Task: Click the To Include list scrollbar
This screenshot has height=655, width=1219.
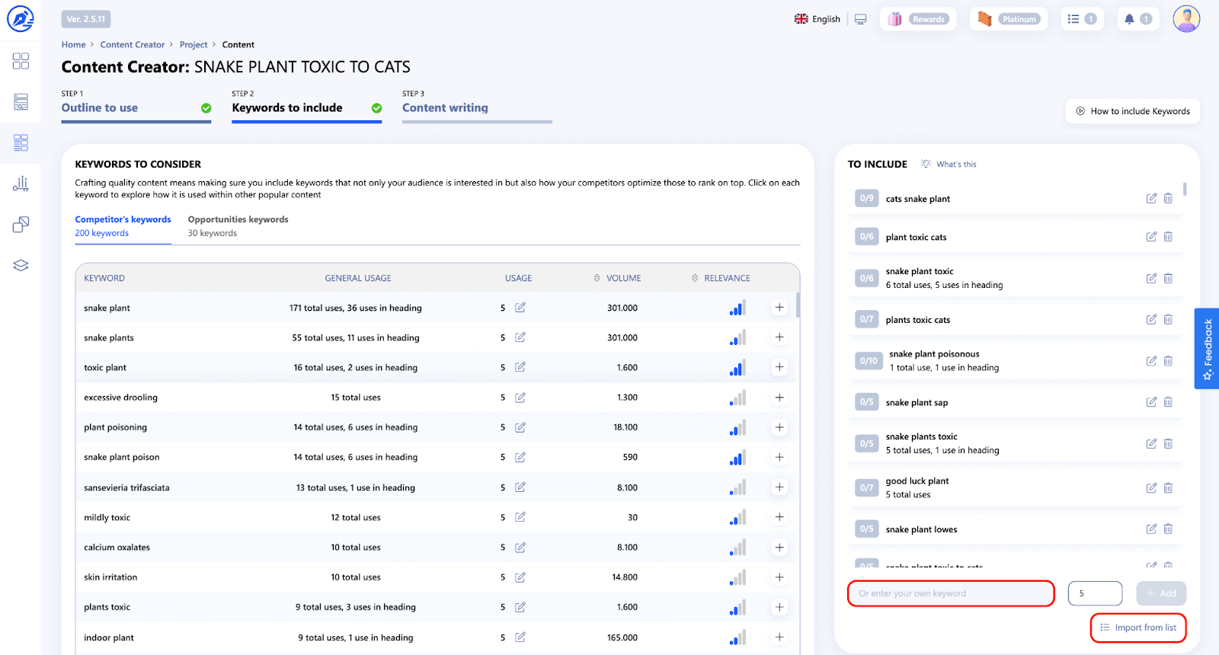Action: click(1185, 190)
